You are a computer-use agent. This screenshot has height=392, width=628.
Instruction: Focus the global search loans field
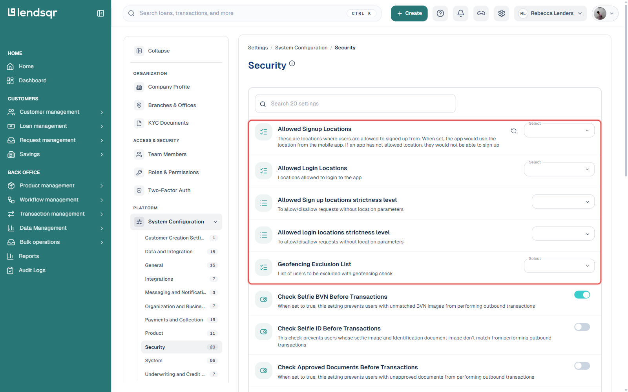coord(252,13)
